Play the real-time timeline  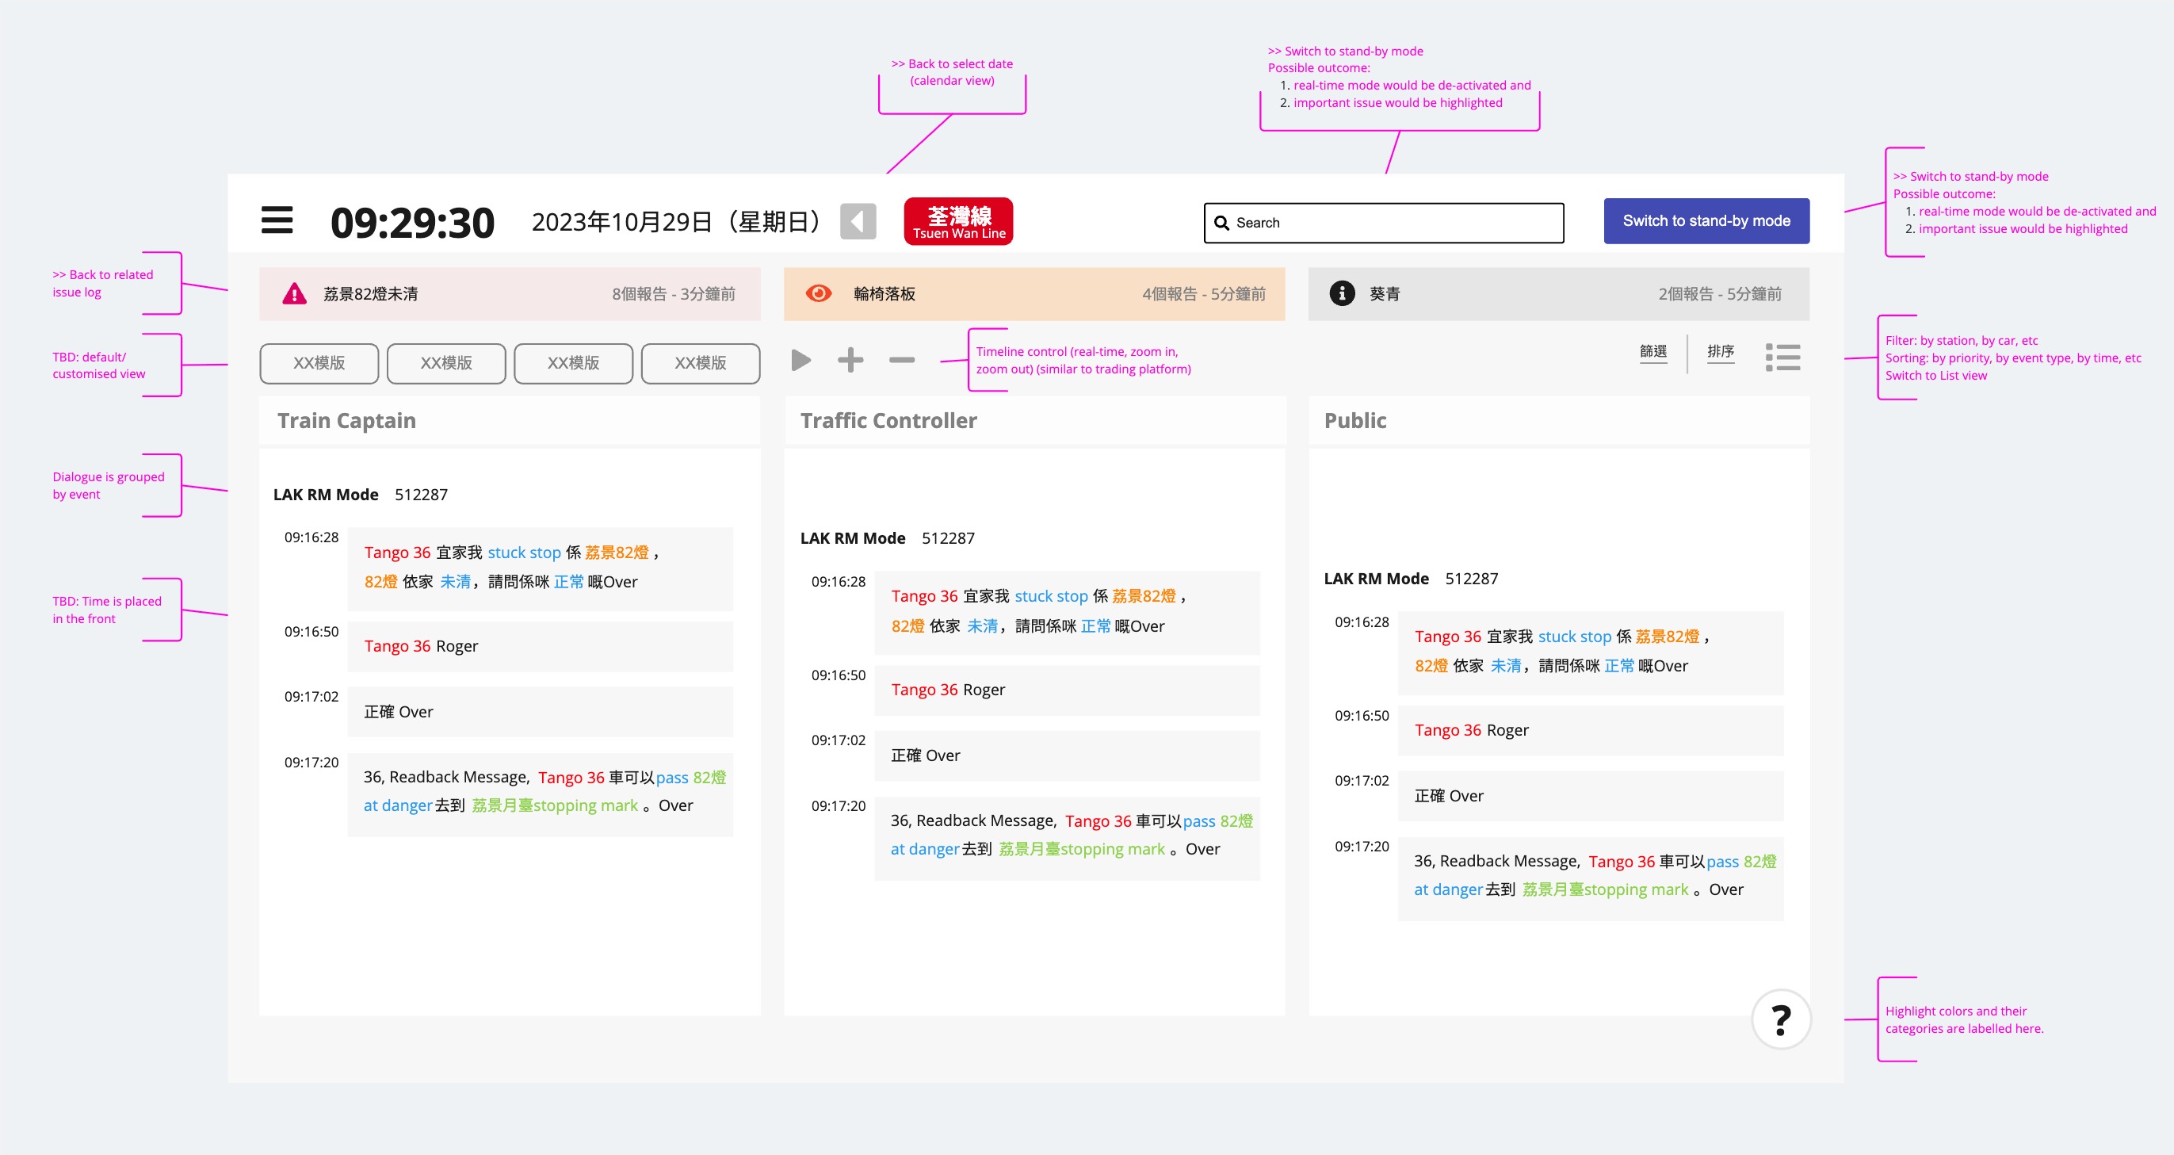pyautogui.click(x=801, y=361)
